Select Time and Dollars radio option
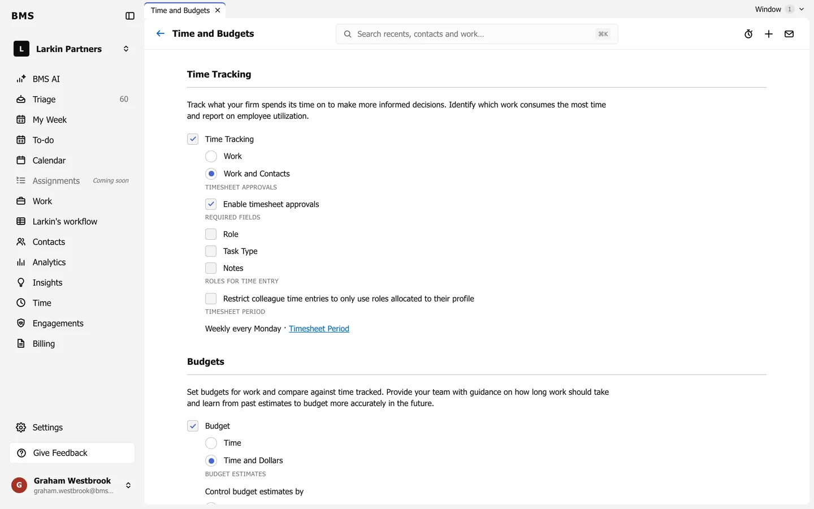814x509 pixels. [x=211, y=460]
